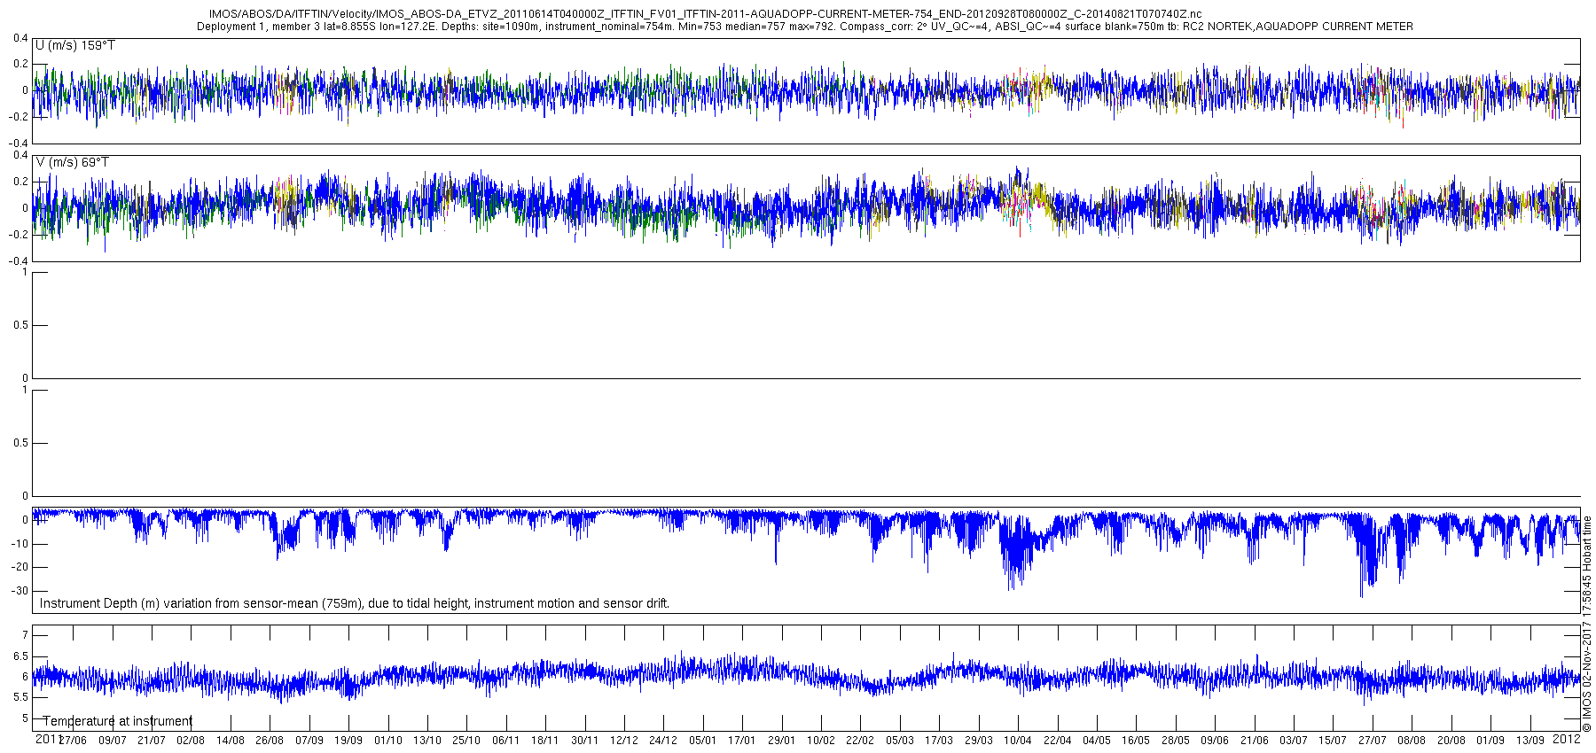
Task: Select the 21/07 date tick label
Action: 152,741
